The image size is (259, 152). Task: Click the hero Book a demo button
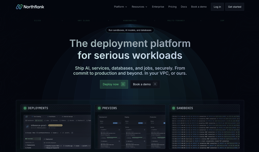pyautogui.click(x=145, y=84)
